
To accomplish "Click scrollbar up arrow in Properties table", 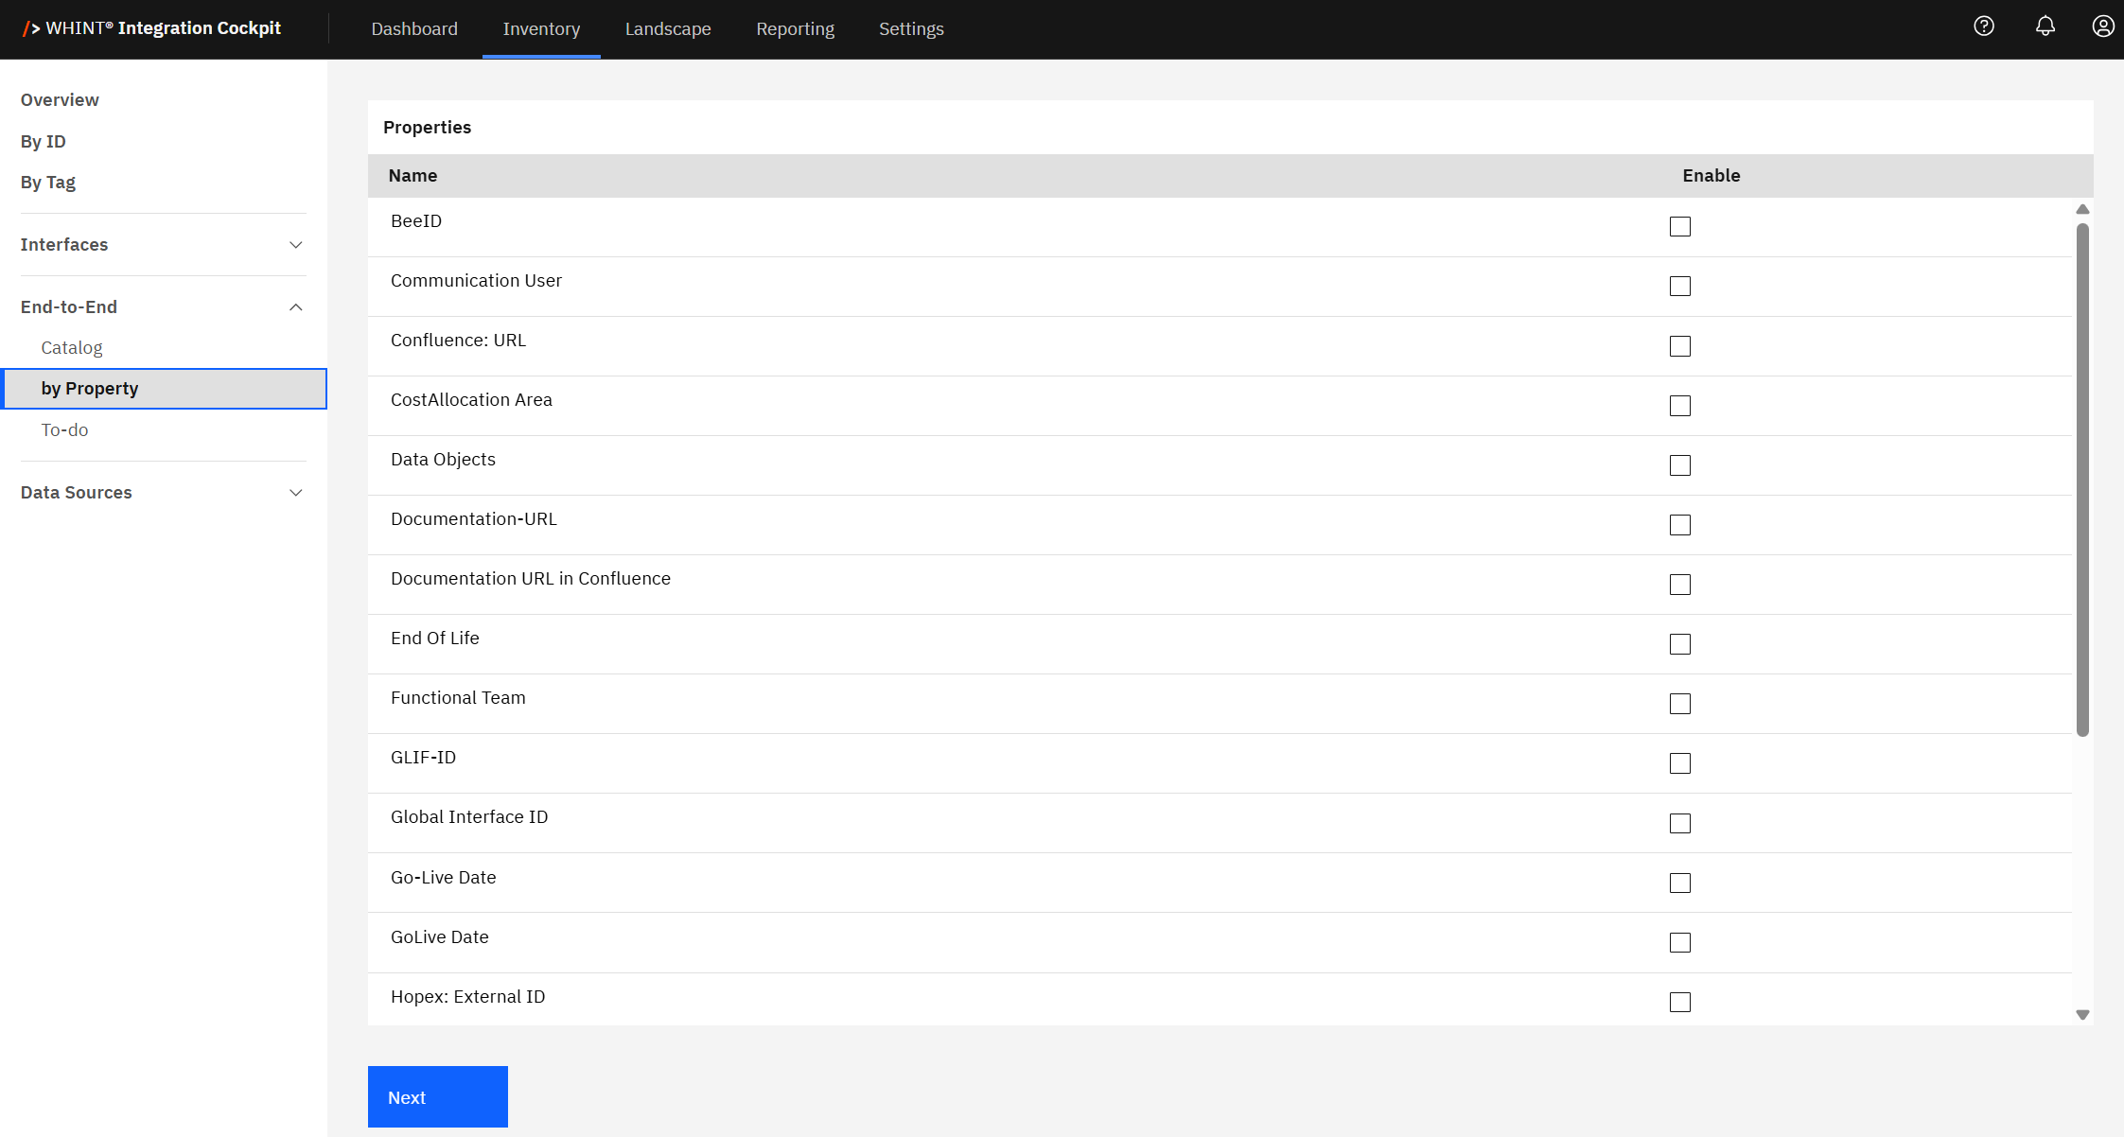I will (2082, 209).
